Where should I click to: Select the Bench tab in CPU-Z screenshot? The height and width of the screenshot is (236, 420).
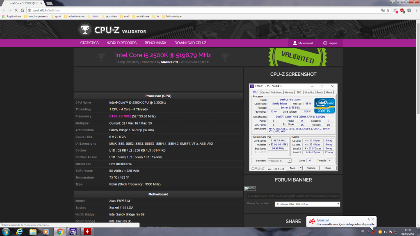(x=320, y=92)
